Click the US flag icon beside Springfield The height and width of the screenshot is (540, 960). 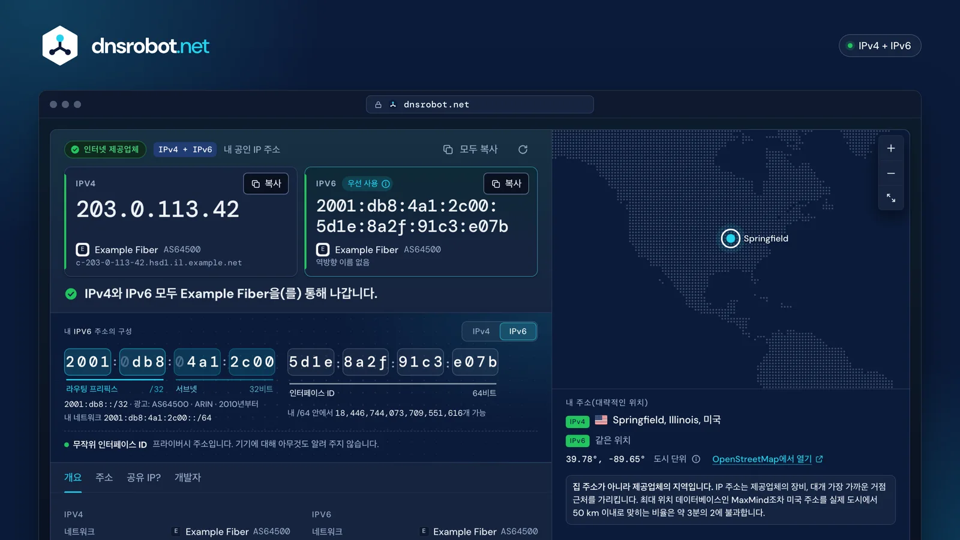[601, 420]
